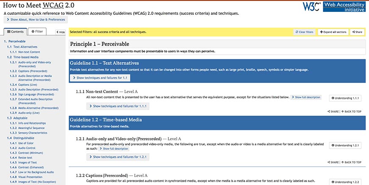Click the W3C logo
This screenshot has width=369, height=185.
[312, 6]
